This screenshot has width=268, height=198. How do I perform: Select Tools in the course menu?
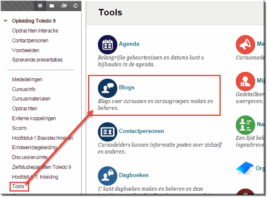click(18, 186)
